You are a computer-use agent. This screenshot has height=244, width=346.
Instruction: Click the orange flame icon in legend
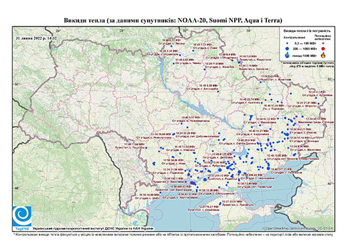323,55
